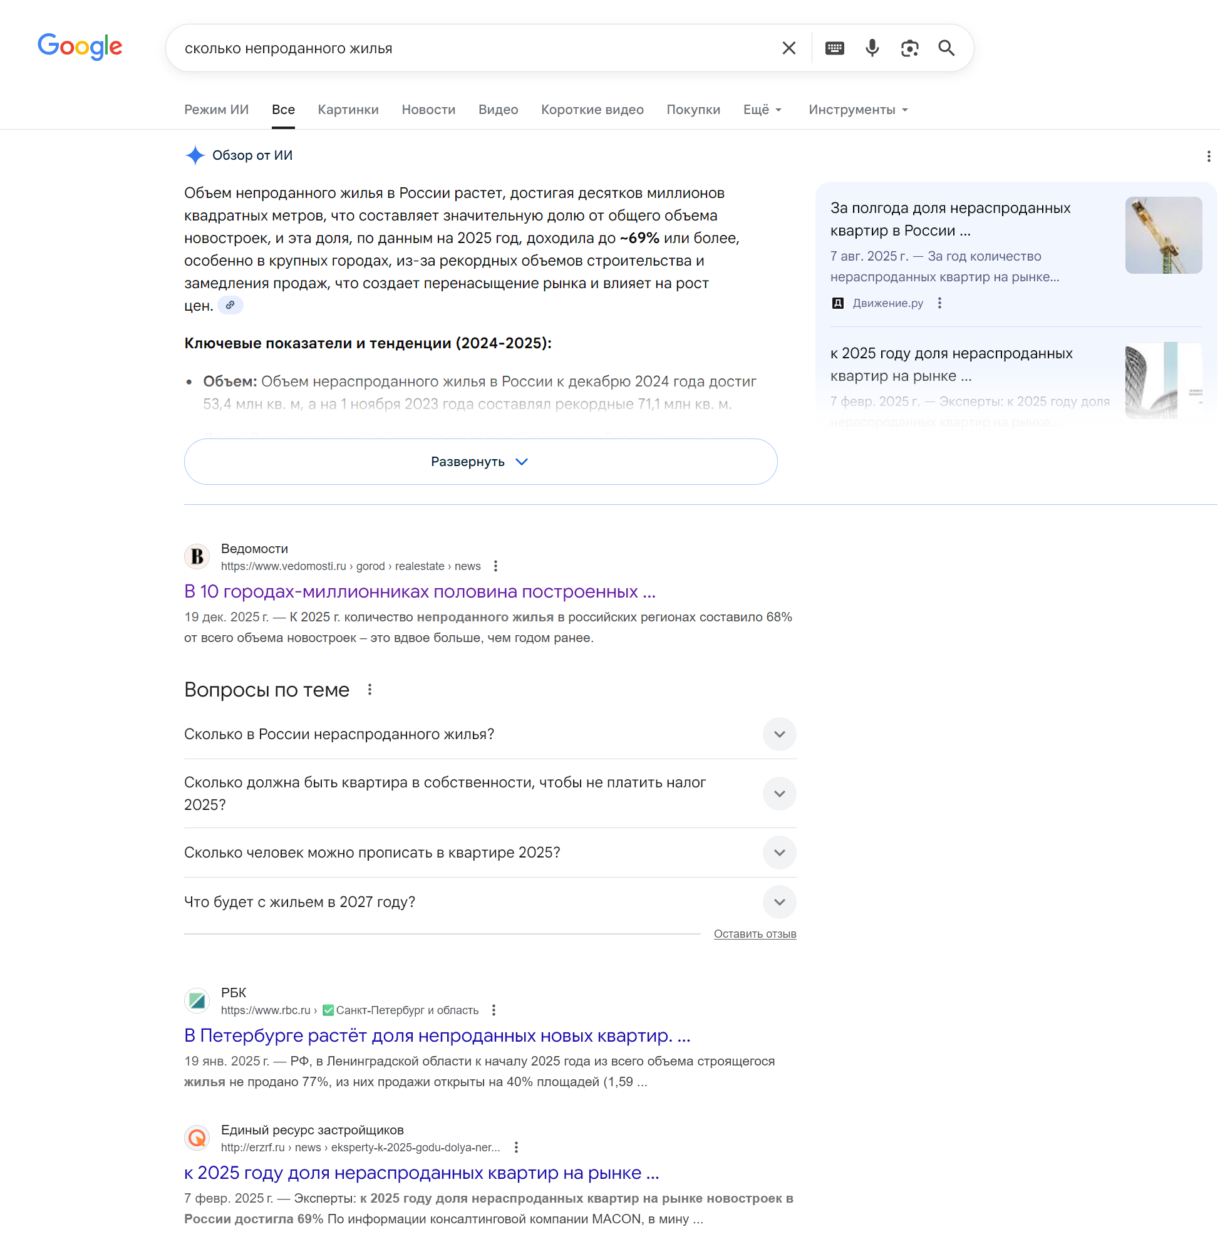Clear the search query with the X icon
Viewport: 1220px width, 1239px height.
[788, 48]
